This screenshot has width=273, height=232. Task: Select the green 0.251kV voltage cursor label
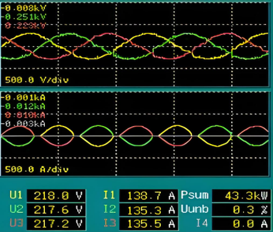[25, 17]
